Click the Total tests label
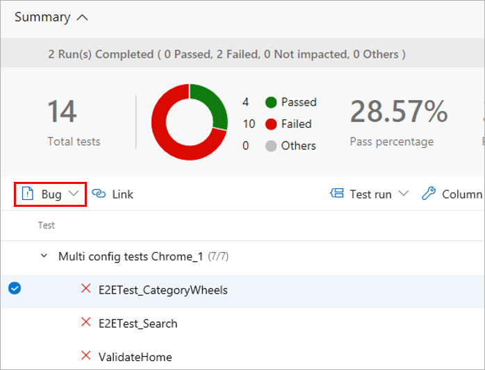Screen dimensions: 485x370 point(74,142)
